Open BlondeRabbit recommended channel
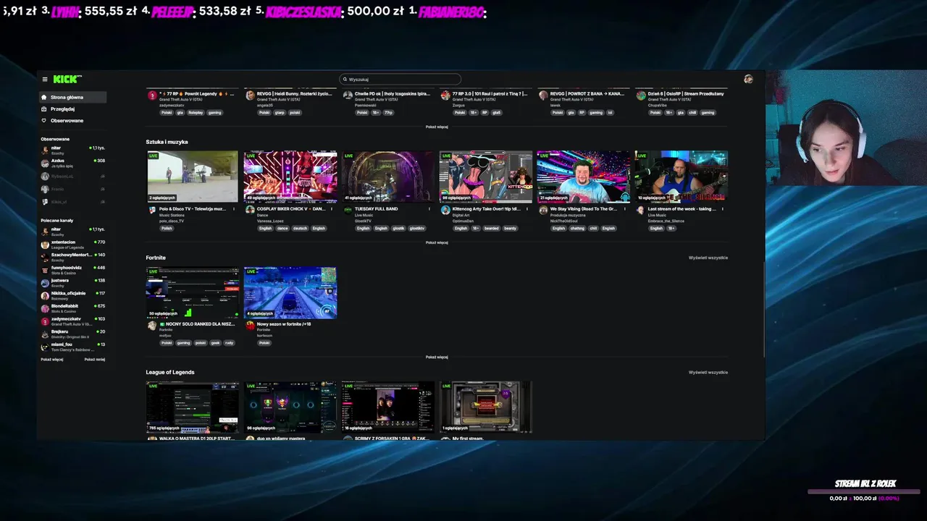The image size is (927, 521). pos(72,308)
